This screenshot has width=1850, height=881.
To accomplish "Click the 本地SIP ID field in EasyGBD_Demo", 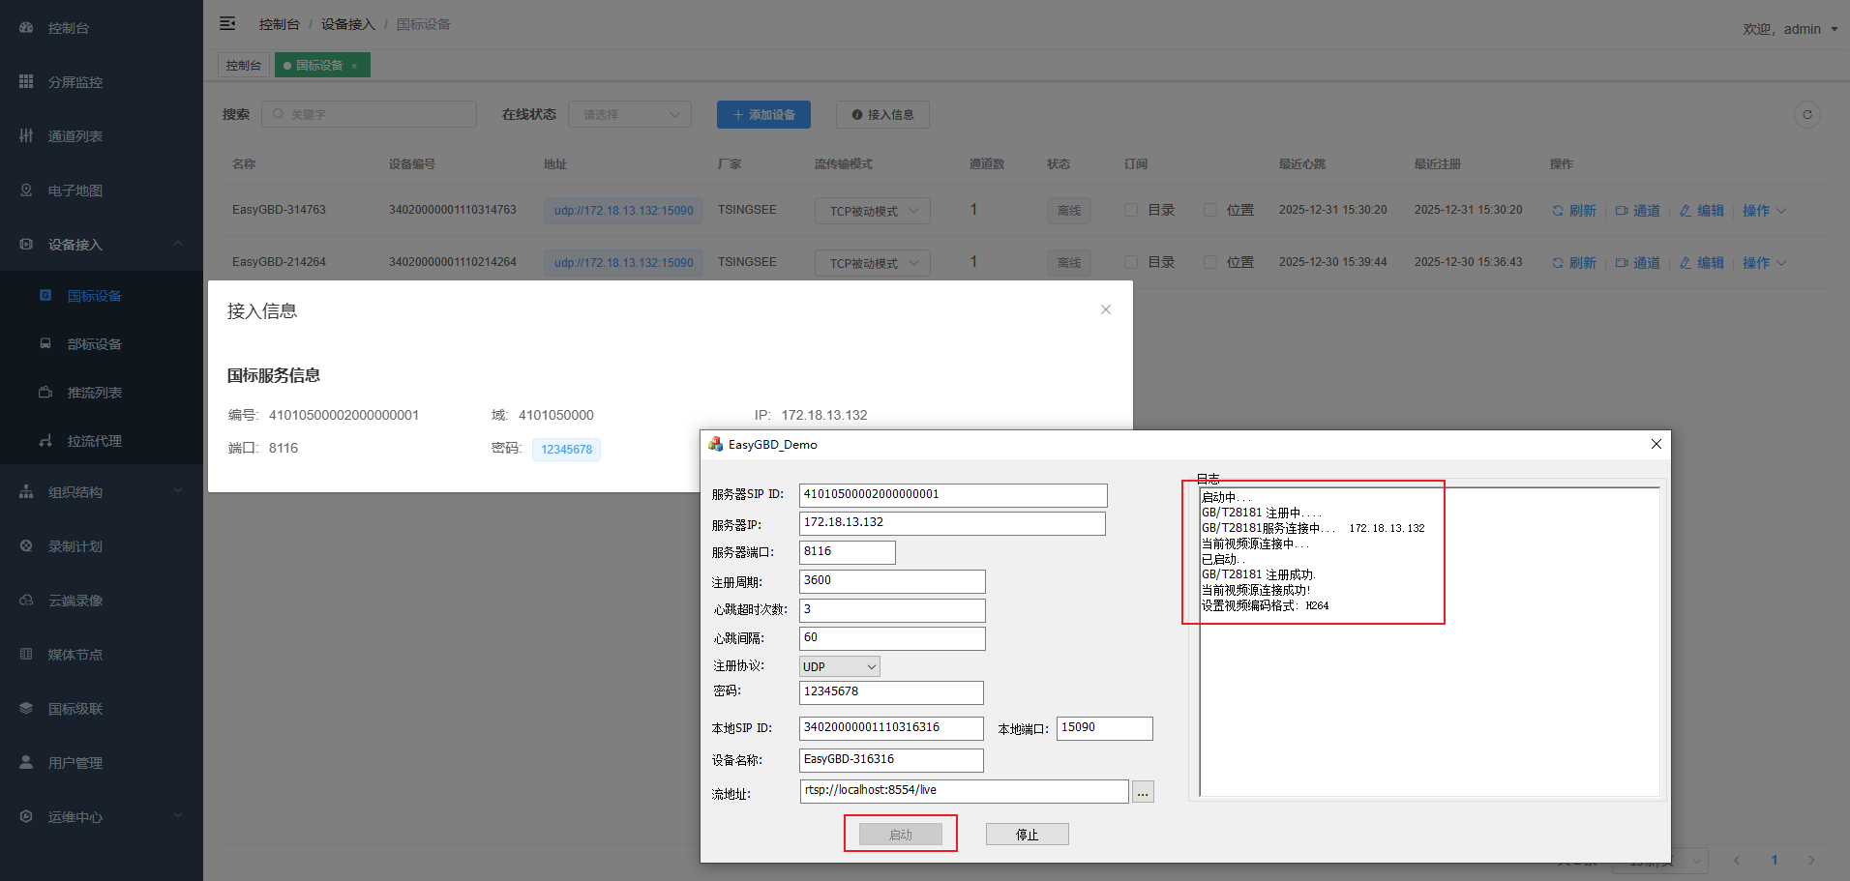I will click(891, 728).
